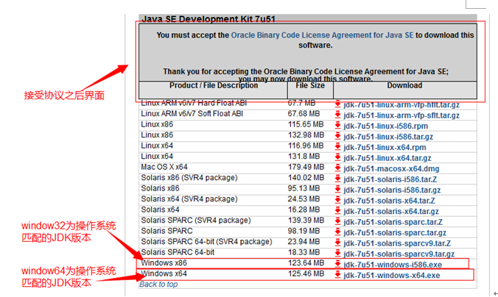Download jdk-7u51-linux-i586.tar.gz file
Viewport: 498px width, 297px height.
click(388, 137)
